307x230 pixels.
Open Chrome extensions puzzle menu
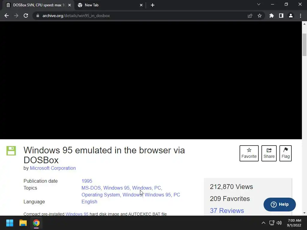tap(272, 16)
